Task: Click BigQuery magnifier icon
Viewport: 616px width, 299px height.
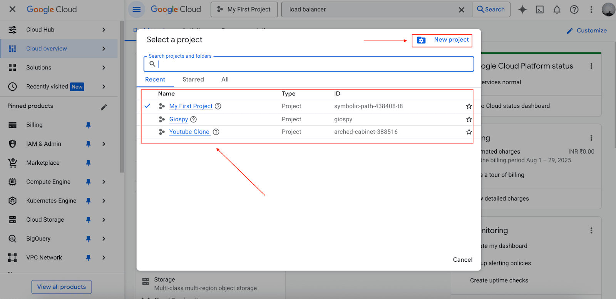Action: coord(12,239)
